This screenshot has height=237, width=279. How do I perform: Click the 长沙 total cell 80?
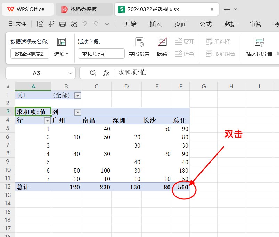click(157, 187)
